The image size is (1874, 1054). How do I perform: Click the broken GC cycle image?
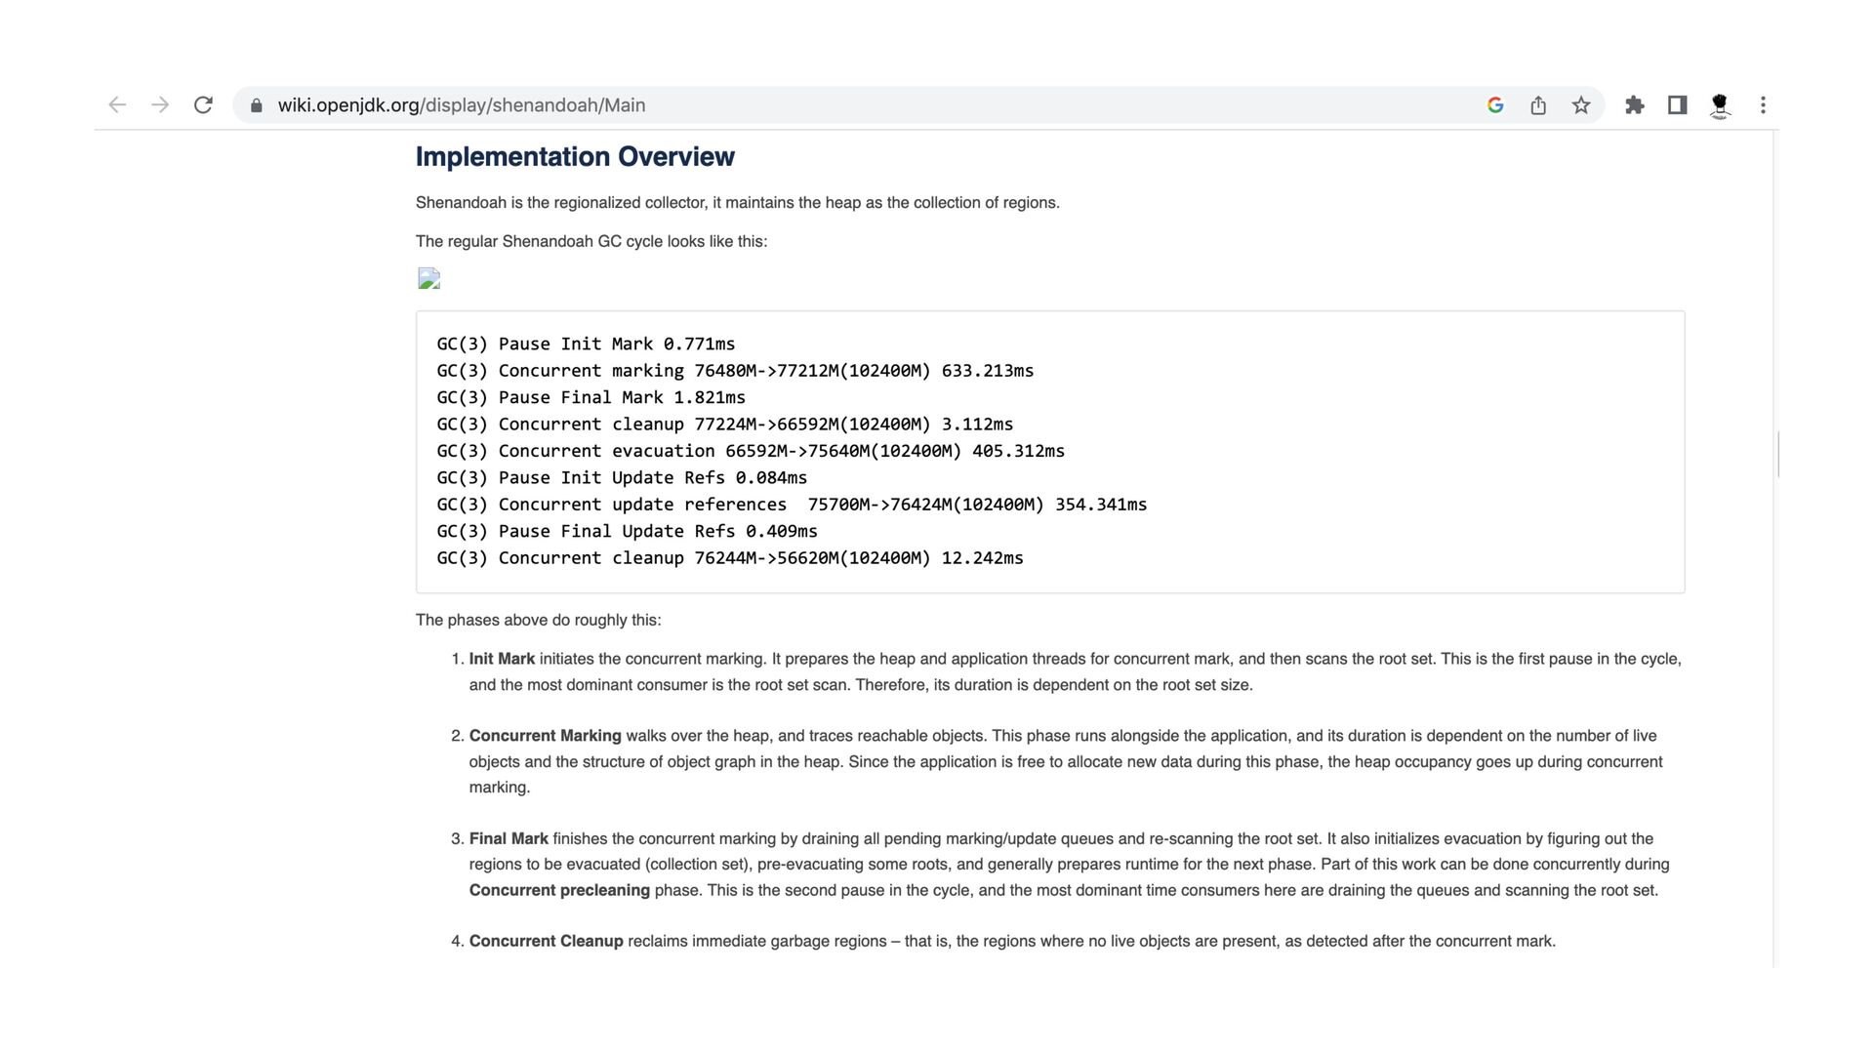[428, 279]
